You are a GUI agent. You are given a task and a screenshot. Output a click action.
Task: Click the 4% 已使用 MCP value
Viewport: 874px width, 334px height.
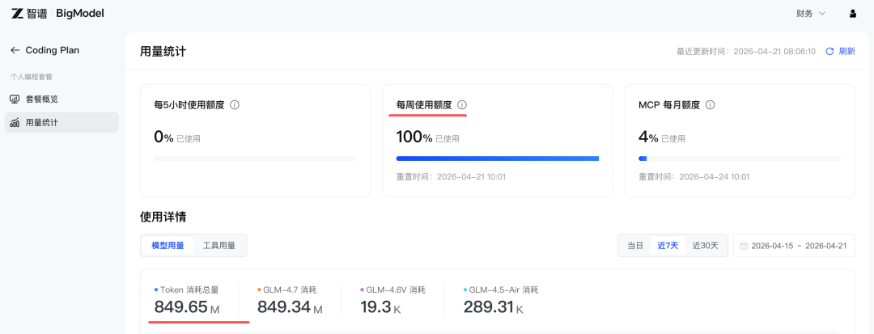pyautogui.click(x=662, y=137)
